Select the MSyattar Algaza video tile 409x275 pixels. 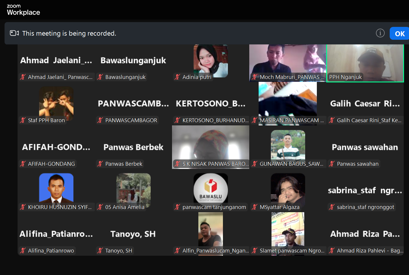click(x=288, y=188)
